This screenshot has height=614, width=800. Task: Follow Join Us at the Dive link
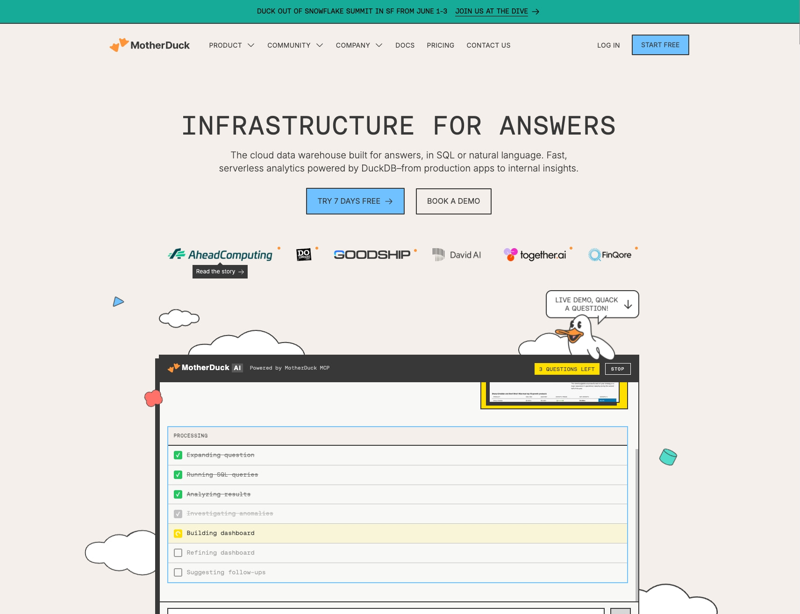[x=492, y=11]
